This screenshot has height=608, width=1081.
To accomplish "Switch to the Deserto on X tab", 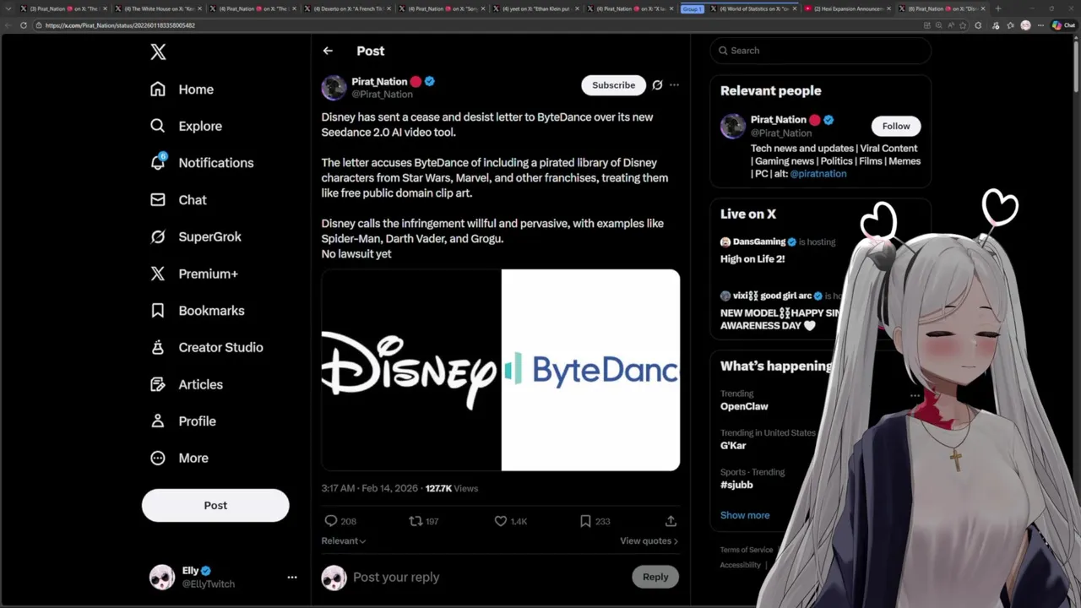I will coord(346,8).
